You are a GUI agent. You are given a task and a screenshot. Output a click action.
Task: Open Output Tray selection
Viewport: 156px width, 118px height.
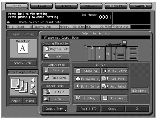tap(55, 109)
